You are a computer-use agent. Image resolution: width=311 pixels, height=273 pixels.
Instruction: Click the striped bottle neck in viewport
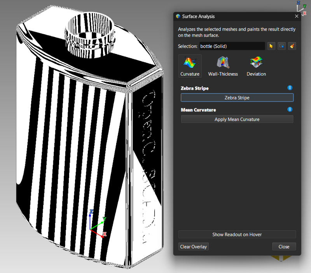tap(90, 35)
